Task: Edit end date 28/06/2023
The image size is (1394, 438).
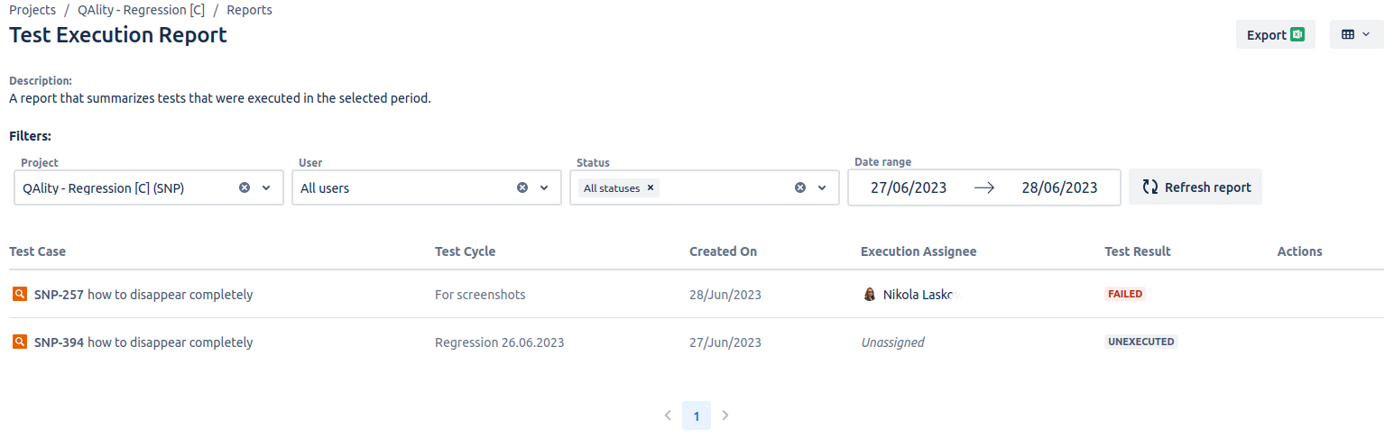Action: 1059,187
